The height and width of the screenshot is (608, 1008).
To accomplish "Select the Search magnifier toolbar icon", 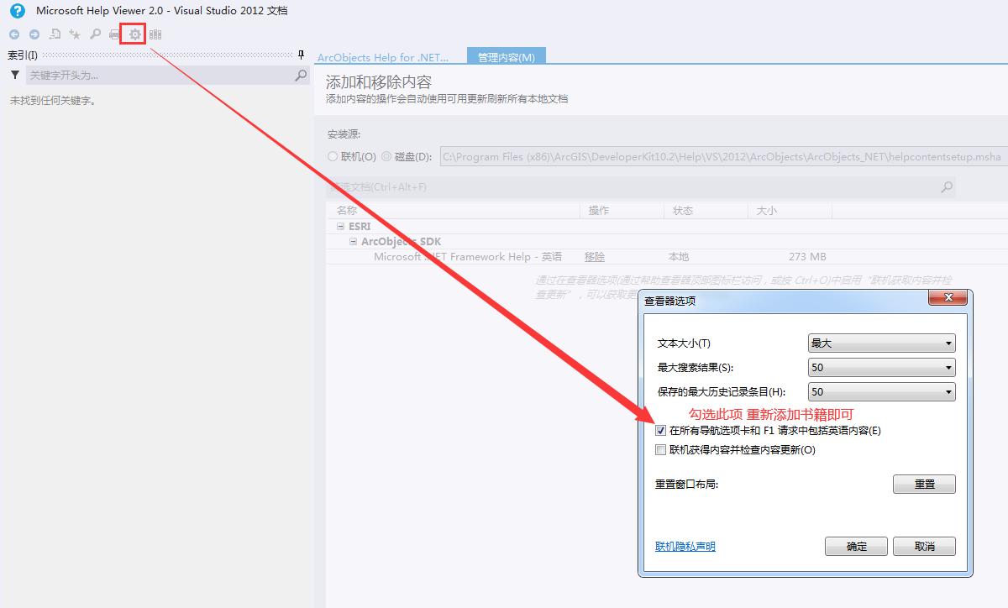I will click(x=95, y=34).
